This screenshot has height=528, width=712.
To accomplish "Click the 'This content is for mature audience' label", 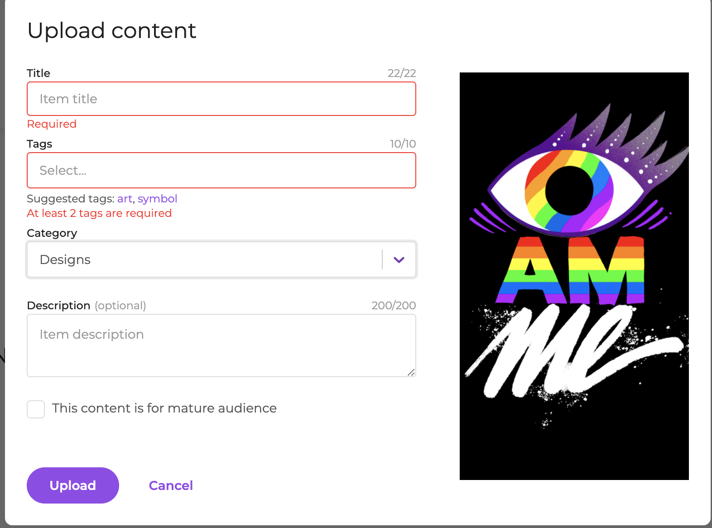I will [x=164, y=408].
